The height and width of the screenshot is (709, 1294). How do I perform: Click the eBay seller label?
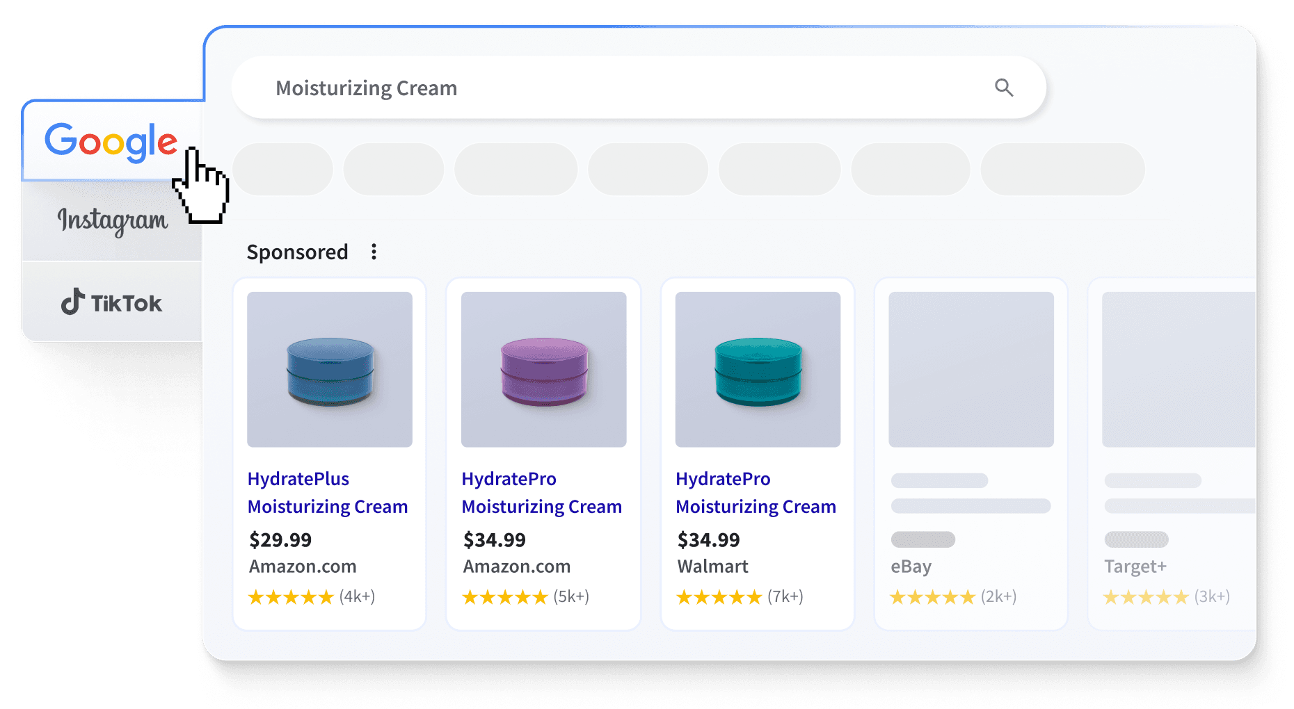click(911, 567)
